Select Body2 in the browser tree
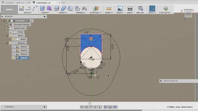The height and width of the screenshot is (111, 198). (x=23, y=39)
